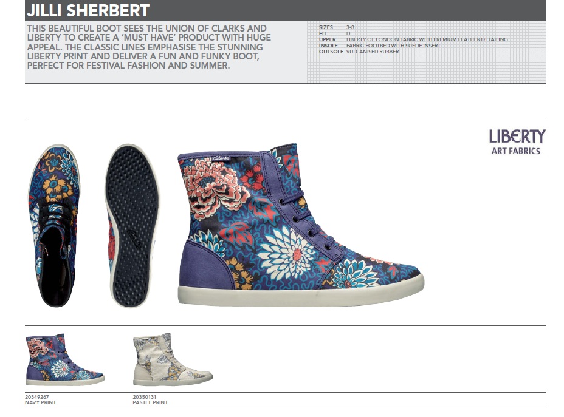
Task: Click the FIT specification label
Action: click(x=323, y=33)
